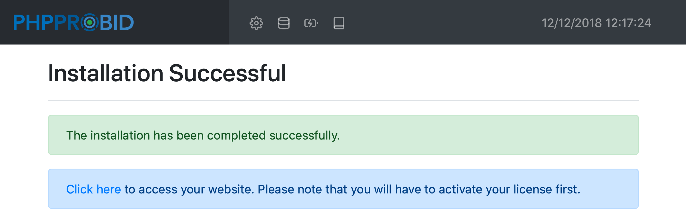This screenshot has height=212, width=686.
Task: Click "activate your license first" text
Action: coord(509,189)
